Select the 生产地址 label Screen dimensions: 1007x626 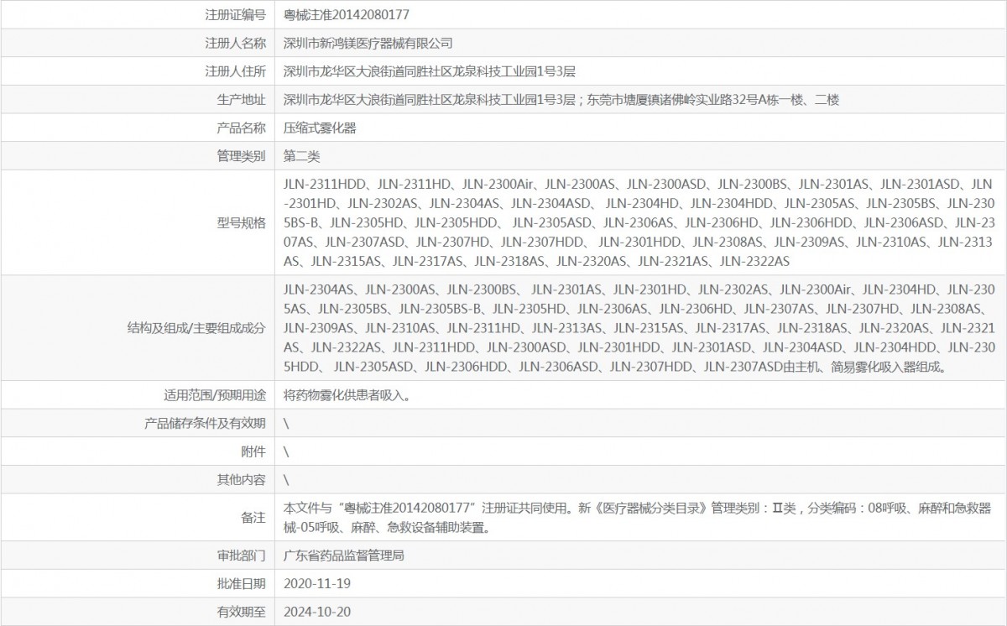click(x=242, y=100)
